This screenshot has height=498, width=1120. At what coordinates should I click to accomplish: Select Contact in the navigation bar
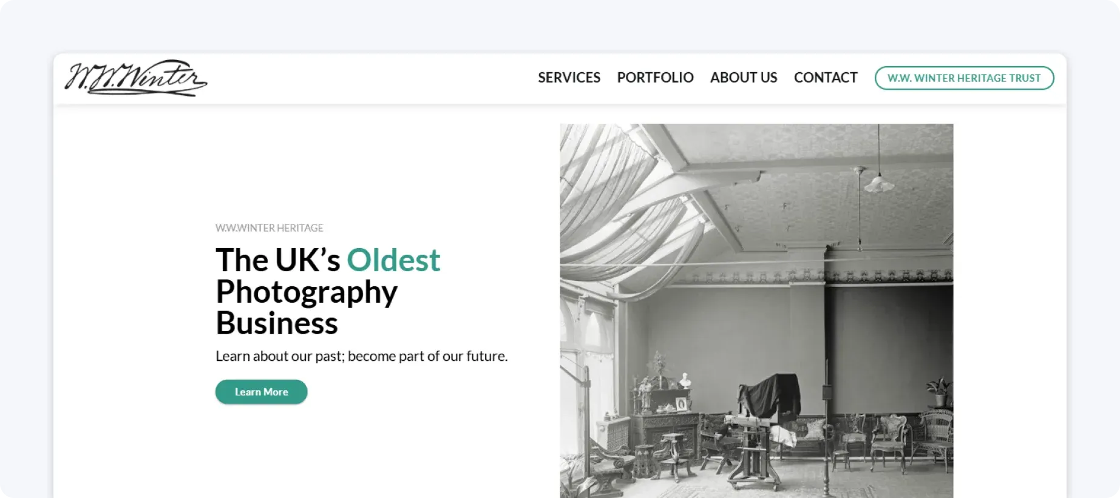click(826, 78)
